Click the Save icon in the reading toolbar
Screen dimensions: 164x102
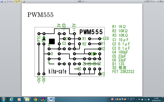[x=1, y=1]
